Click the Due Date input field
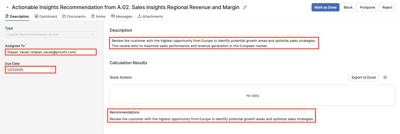The image size is (400, 134). 27,70
